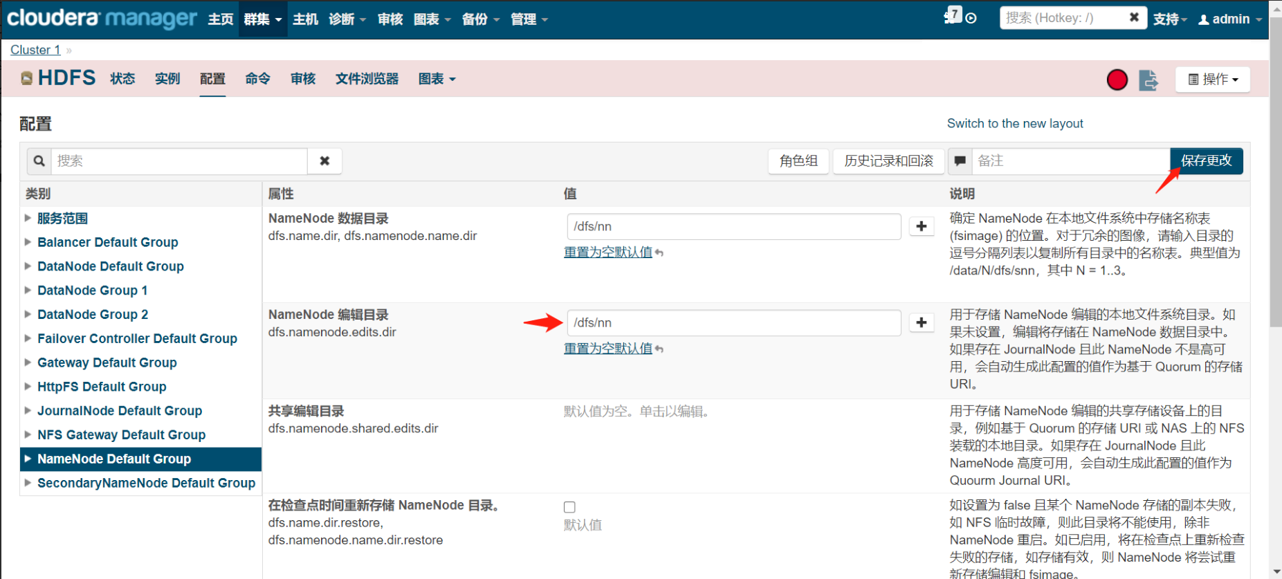Add another NameNode 编辑目录 path with plus
The image size is (1282, 579).
(922, 322)
